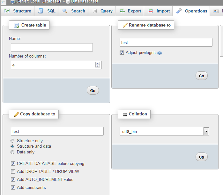Uncheck Add AUTO_INCREMENT value
Image resolution: width=223 pixels, height=195 pixels.
point(13,180)
